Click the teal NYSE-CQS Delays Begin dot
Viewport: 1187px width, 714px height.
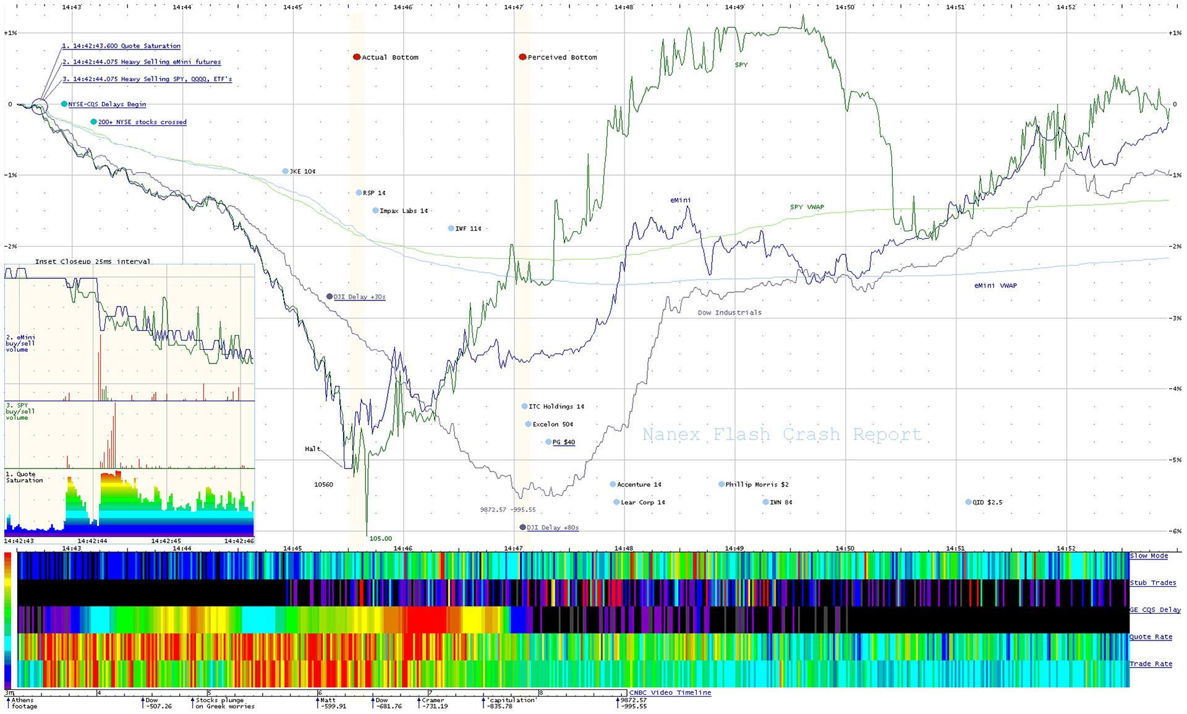(64, 104)
